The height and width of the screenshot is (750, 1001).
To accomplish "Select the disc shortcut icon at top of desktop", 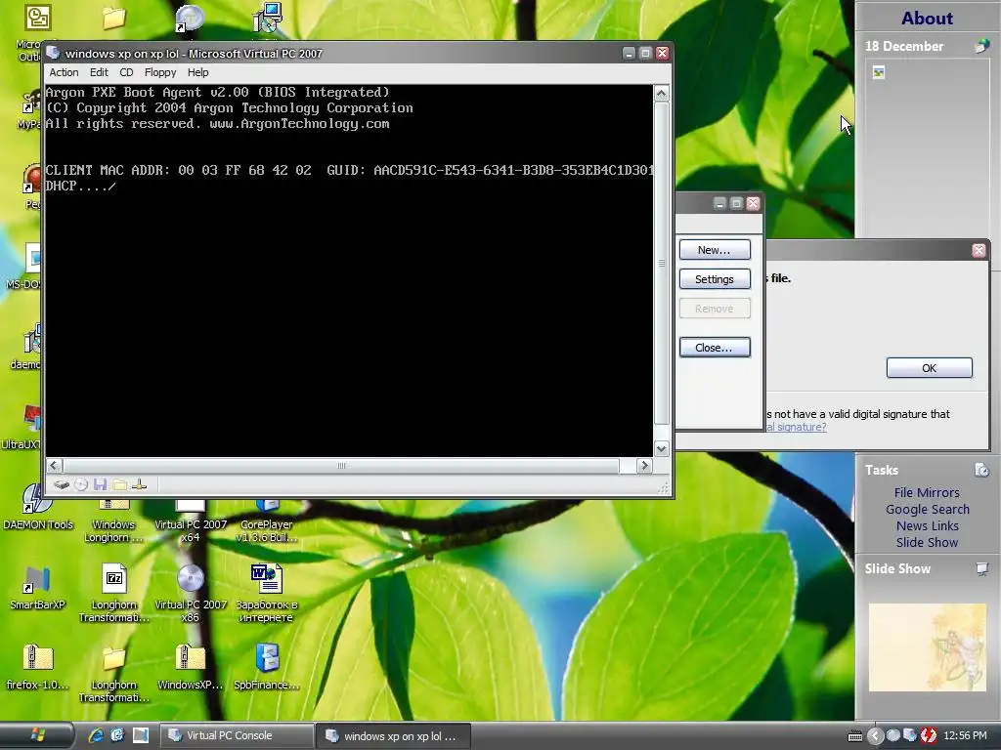I will (190, 18).
